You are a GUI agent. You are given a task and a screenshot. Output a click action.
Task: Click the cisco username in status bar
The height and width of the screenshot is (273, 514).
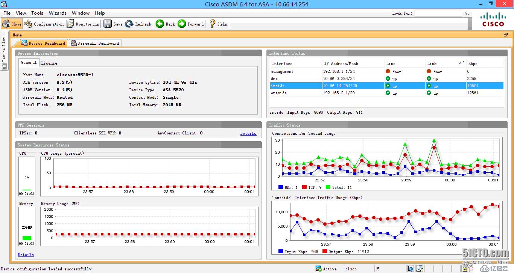tap(351, 269)
